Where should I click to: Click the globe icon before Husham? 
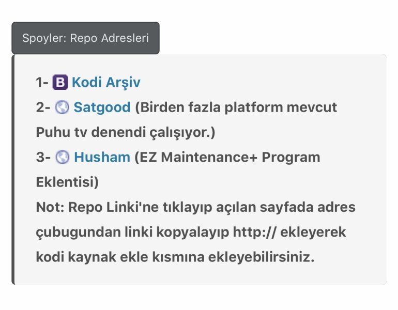coord(62,157)
